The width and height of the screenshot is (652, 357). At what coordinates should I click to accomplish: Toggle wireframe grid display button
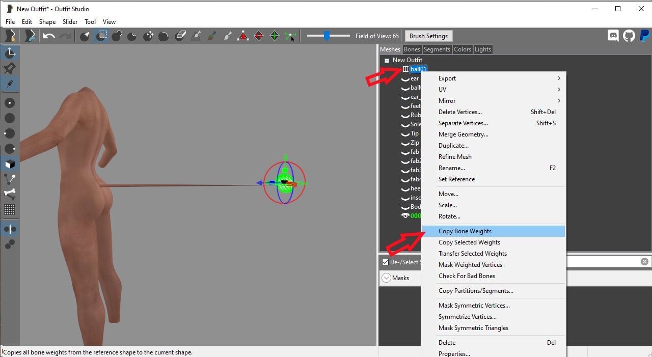10,209
